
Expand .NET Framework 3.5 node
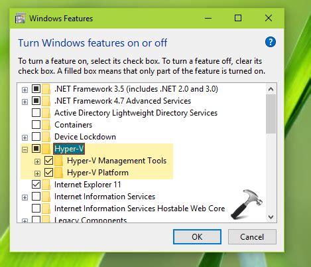click(25, 90)
